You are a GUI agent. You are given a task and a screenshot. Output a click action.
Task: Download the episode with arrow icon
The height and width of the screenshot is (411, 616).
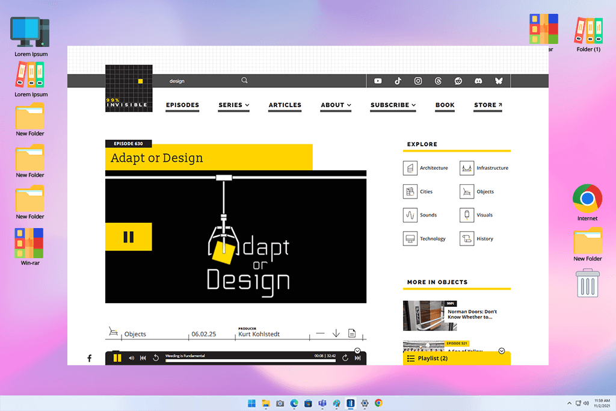pos(336,333)
